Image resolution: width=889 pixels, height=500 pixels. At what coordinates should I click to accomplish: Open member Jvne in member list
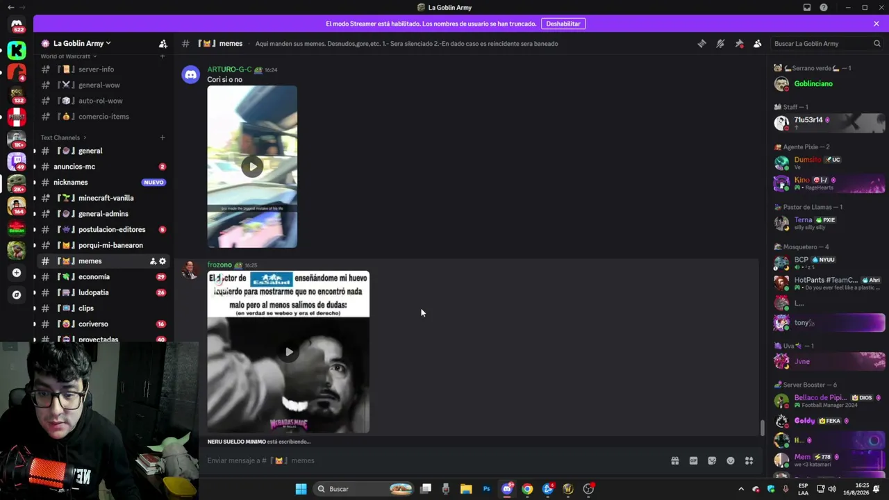coord(830,361)
